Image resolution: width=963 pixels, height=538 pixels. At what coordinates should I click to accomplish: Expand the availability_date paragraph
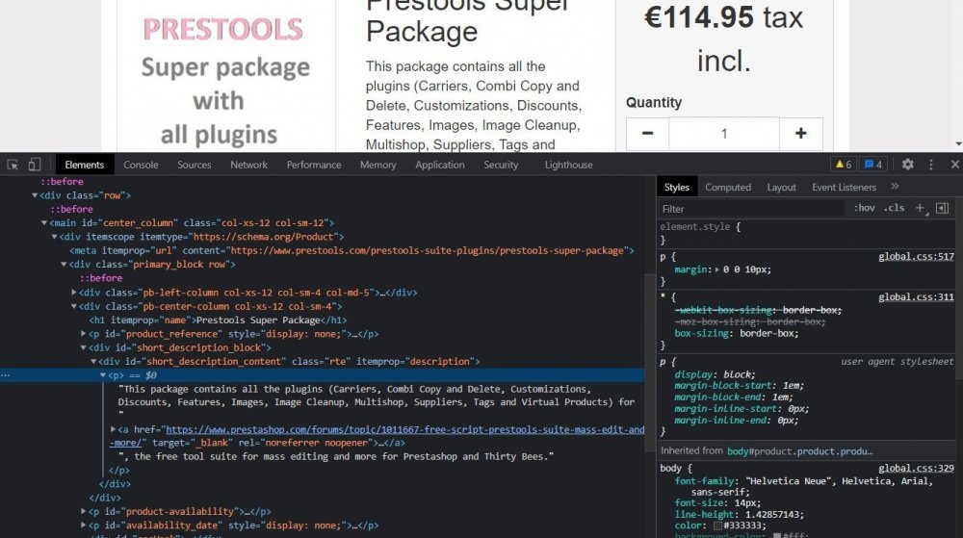click(84, 525)
